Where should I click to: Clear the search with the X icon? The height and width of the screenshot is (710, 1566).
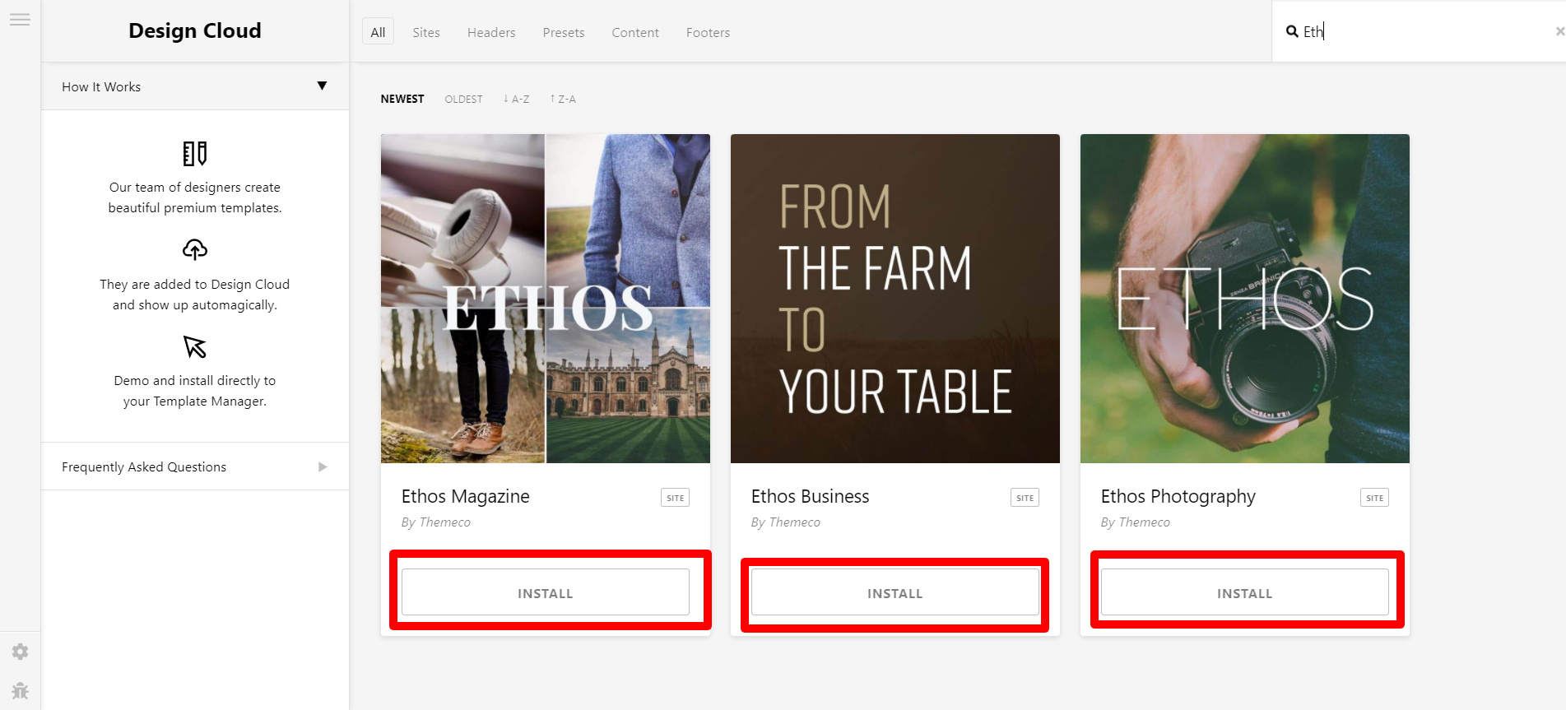pyautogui.click(x=1559, y=31)
